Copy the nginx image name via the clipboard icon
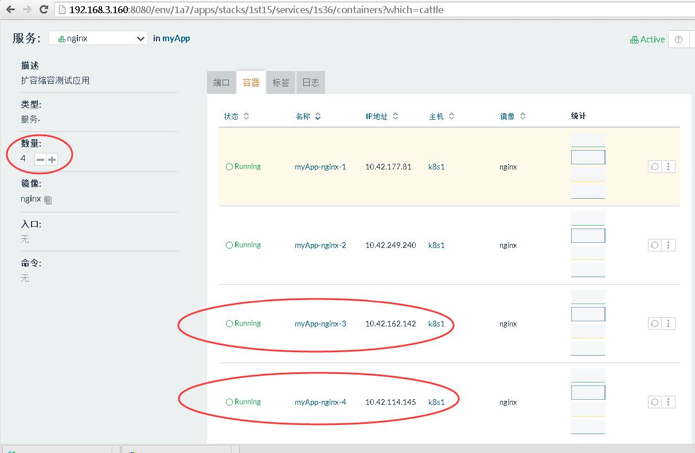This screenshot has width=695, height=453. (48, 200)
